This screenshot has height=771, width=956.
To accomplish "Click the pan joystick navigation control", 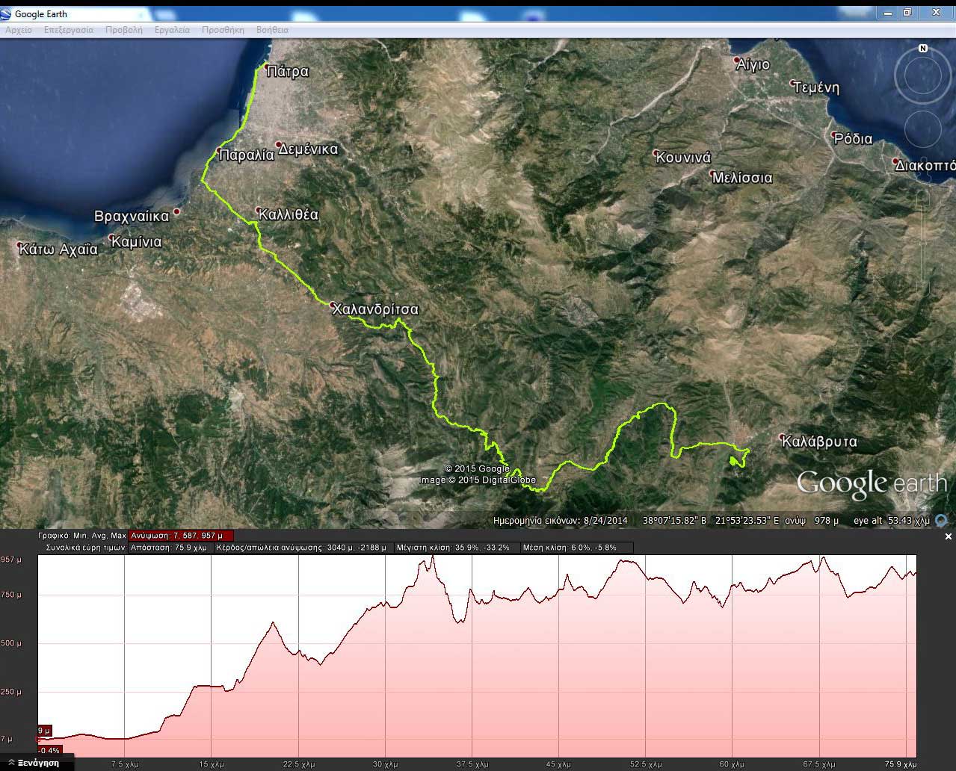I will (922, 130).
